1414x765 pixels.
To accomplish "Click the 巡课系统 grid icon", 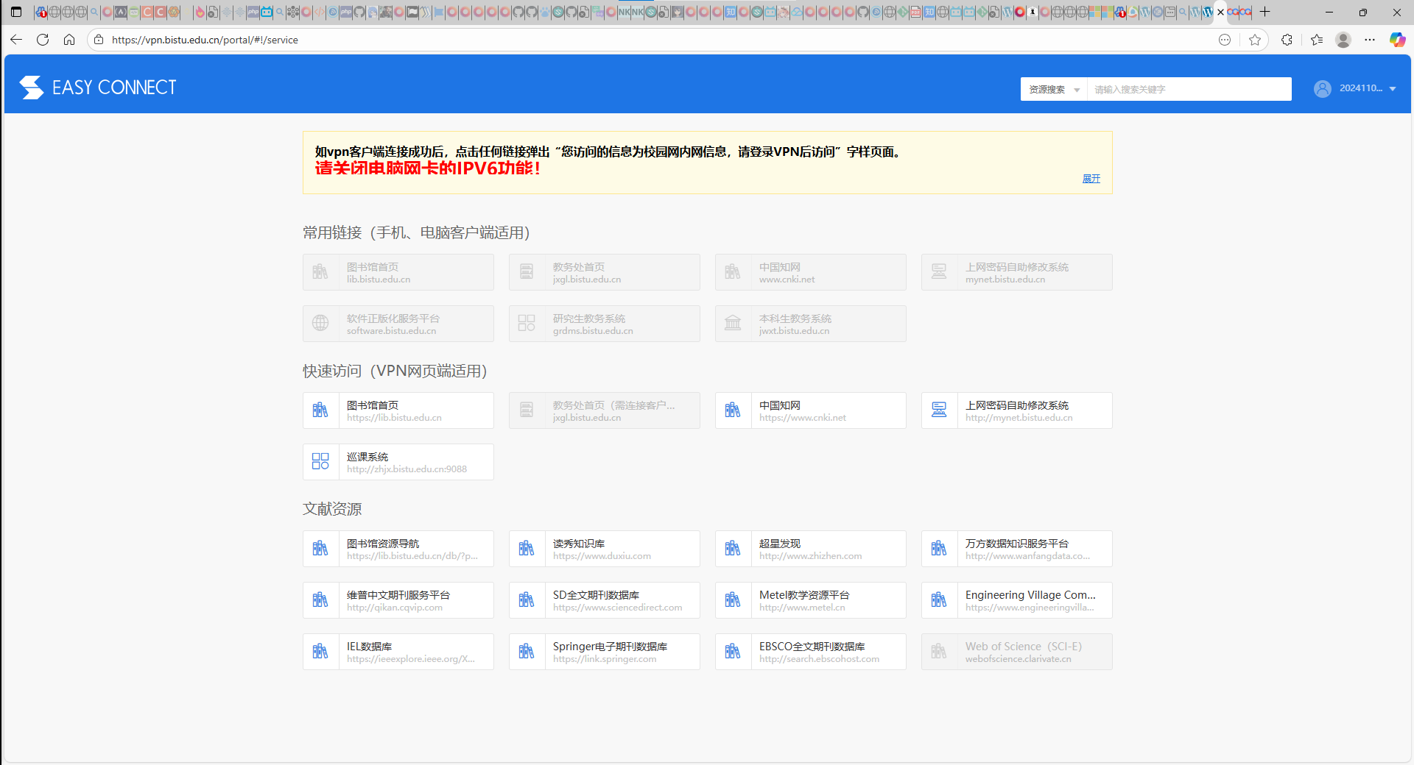I will (x=320, y=462).
